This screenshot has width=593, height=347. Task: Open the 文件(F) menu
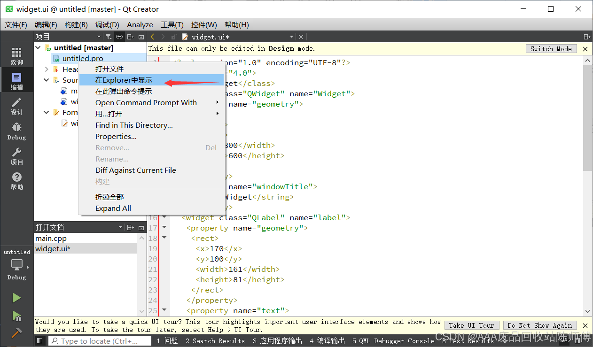[16, 24]
